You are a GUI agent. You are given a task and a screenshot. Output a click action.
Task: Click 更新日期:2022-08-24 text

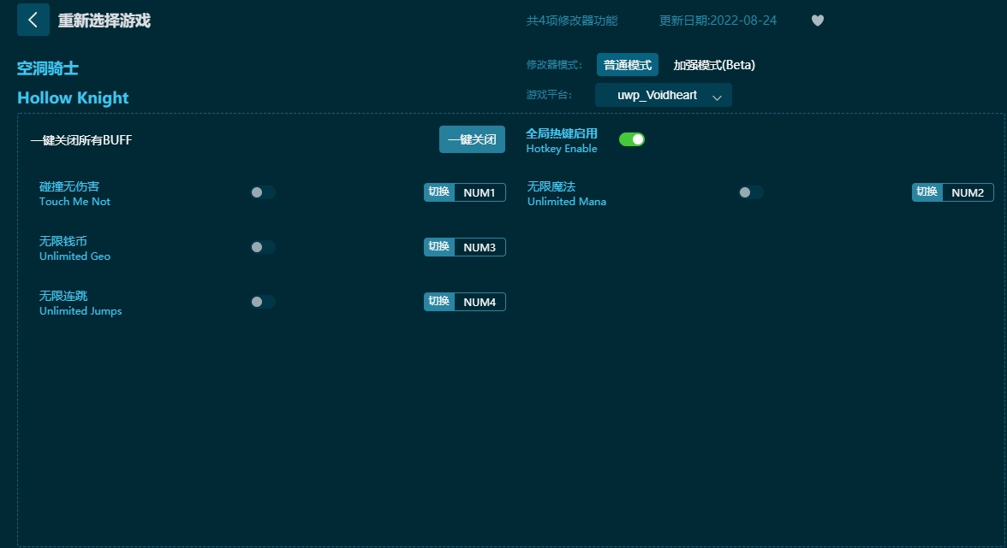(718, 21)
